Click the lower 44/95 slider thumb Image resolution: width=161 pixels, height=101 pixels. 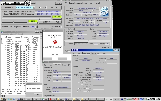pos(14,22)
